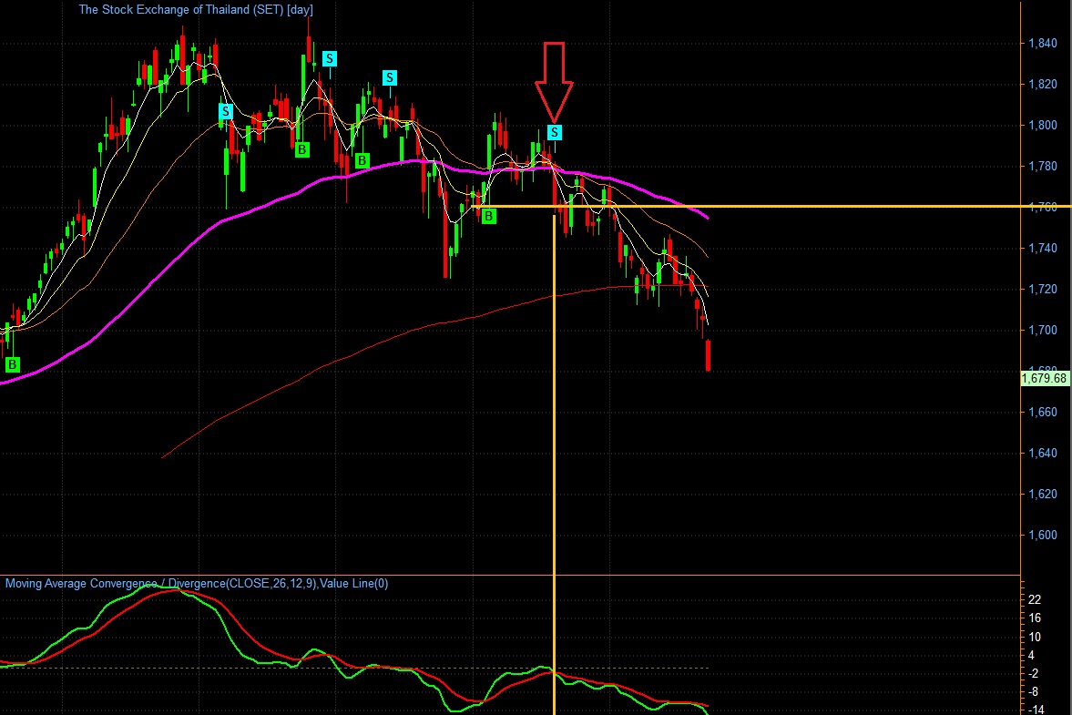The image size is (1072, 715).
Task: Select the S marker near the 1,820 level
Action: 389,77
